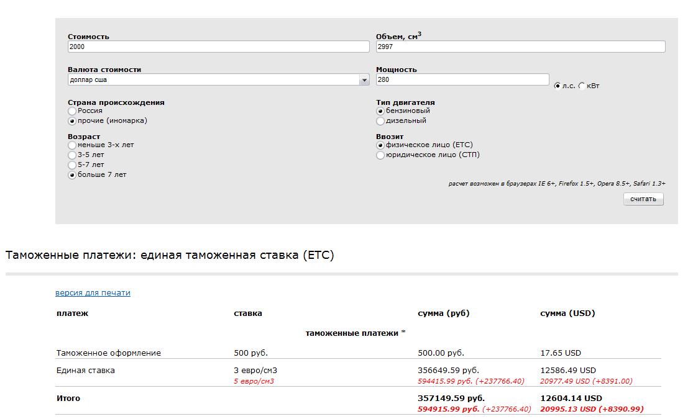This screenshot has height=419, width=693.
Task: Select физическое лицо (ЕТС) importer option
Action: tap(380, 145)
